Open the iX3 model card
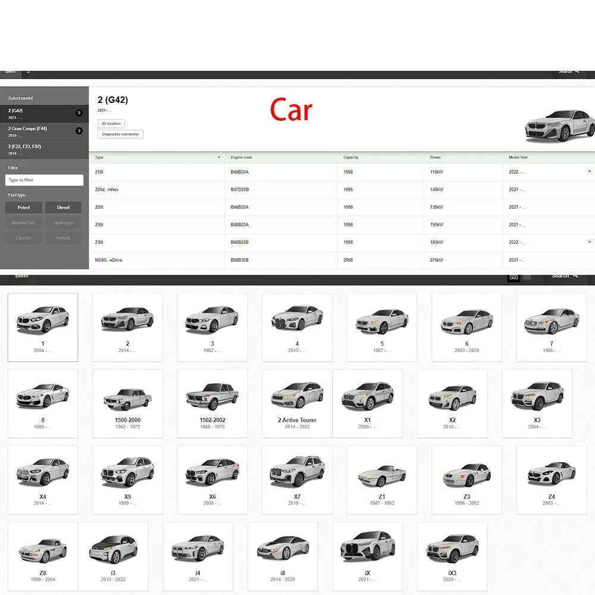The height and width of the screenshot is (595, 595). 452,556
